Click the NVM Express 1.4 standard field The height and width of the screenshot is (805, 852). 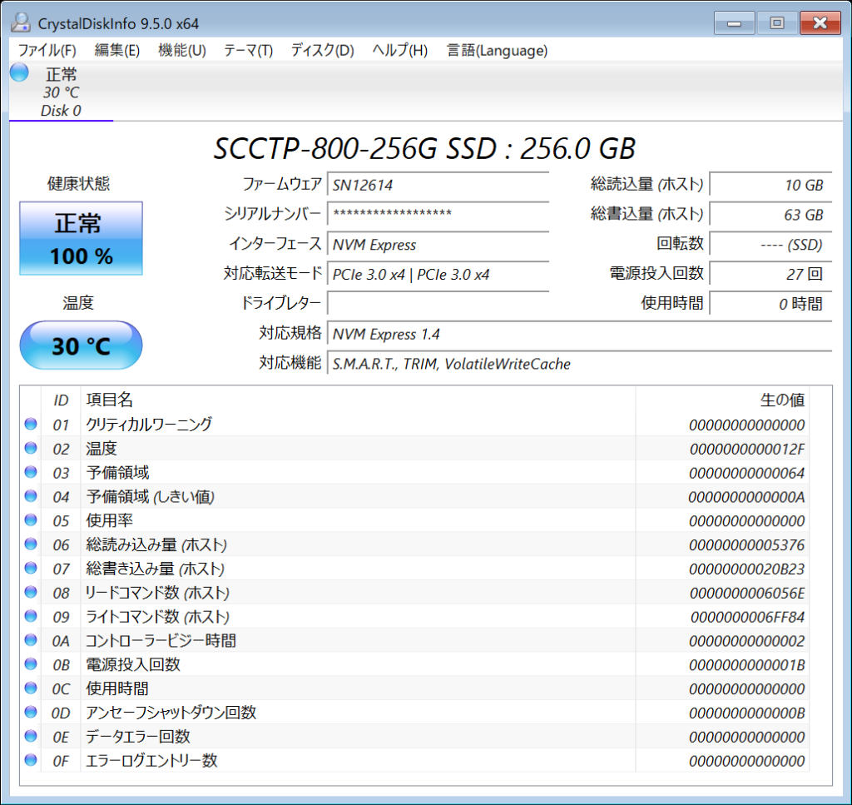[x=580, y=333]
